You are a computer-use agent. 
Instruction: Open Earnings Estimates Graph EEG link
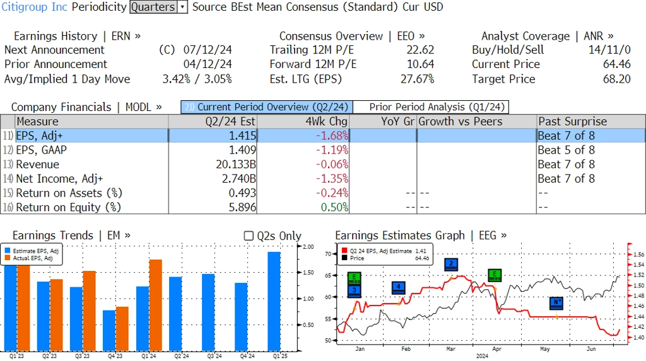tap(421, 236)
